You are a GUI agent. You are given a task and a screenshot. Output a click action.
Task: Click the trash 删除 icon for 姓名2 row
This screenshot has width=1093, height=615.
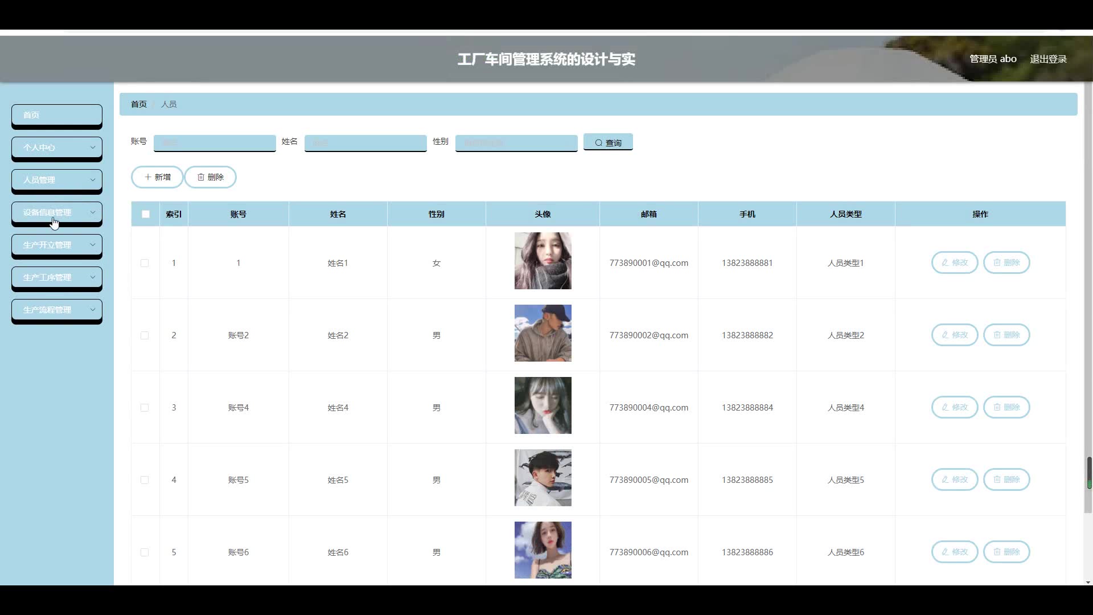click(997, 335)
